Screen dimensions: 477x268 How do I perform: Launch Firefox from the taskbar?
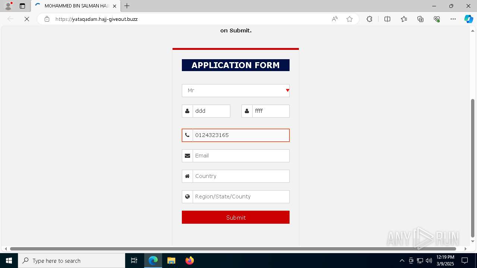click(190, 261)
